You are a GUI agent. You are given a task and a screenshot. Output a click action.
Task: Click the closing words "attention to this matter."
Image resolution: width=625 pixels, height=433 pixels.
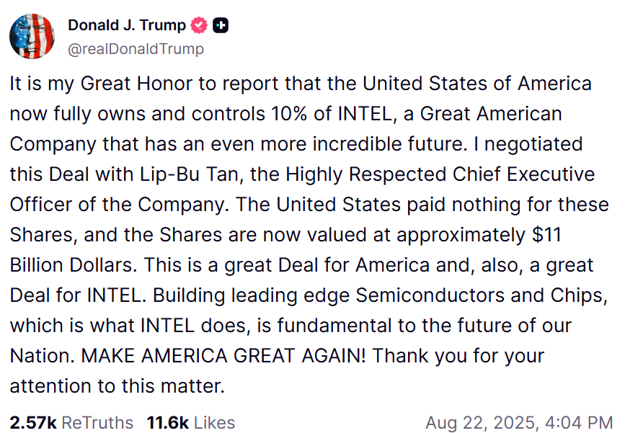tap(118, 386)
